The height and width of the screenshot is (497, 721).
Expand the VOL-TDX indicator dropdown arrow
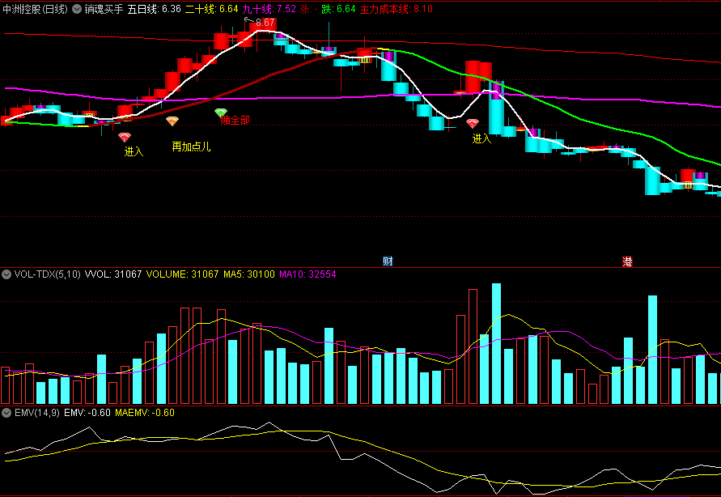(x=6, y=274)
